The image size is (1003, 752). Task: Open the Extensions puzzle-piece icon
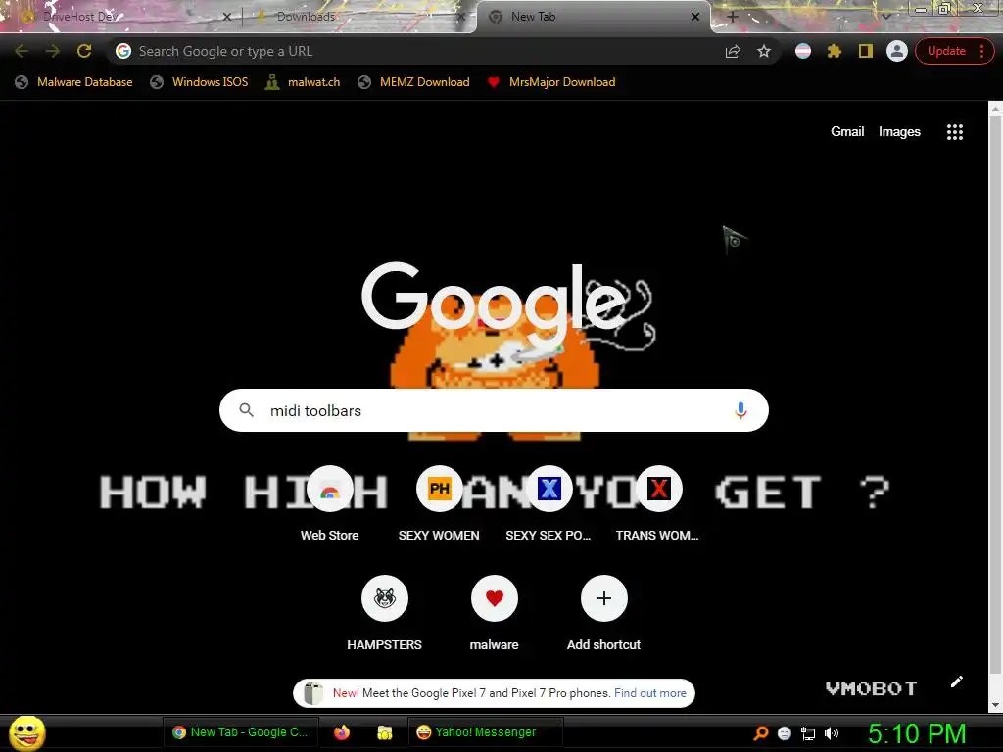835,51
